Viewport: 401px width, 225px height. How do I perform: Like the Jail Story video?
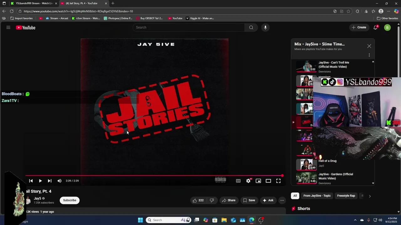coord(198,200)
